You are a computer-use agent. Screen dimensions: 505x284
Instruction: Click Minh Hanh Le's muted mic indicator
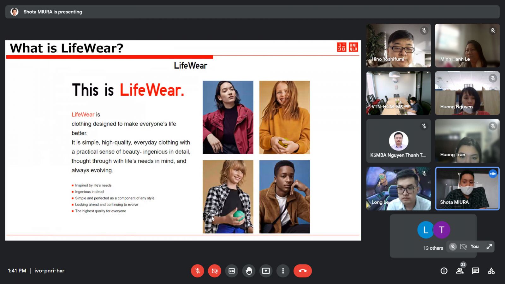pos(493,31)
